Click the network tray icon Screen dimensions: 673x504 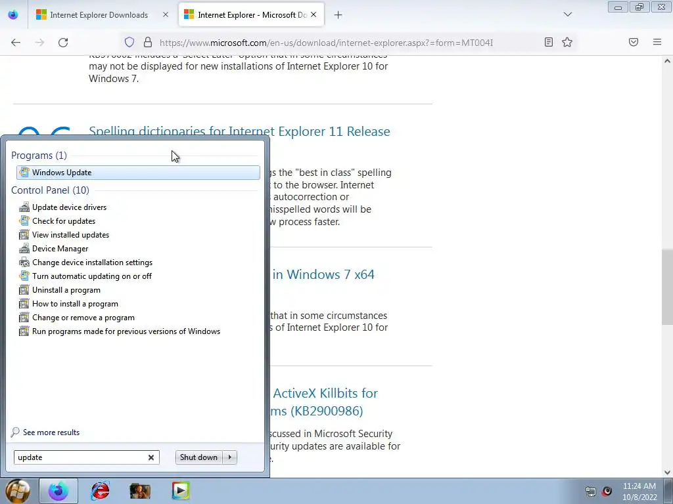click(591, 491)
